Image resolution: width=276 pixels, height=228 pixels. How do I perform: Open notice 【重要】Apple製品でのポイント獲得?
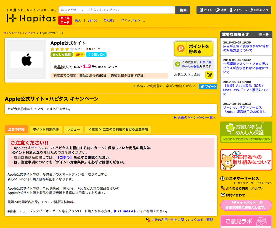click(246, 90)
